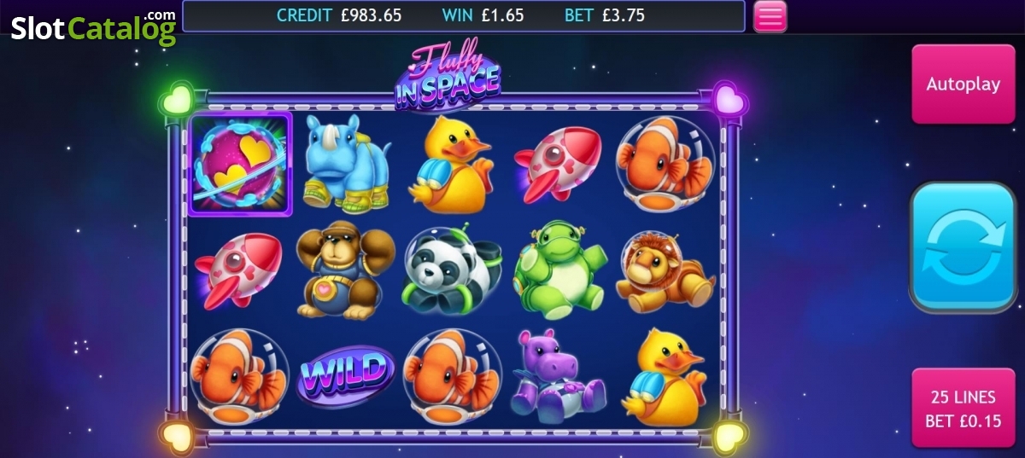The height and width of the screenshot is (458, 1025).
Task: Start Autoplay mode
Action: [963, 84]
